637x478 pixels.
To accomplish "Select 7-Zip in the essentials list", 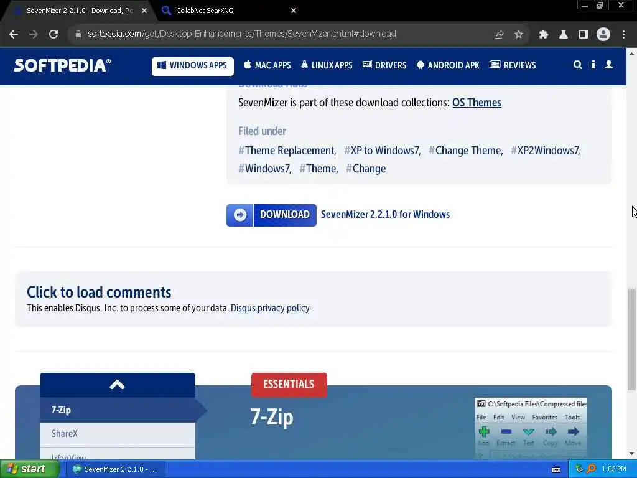I will point(118,410).
